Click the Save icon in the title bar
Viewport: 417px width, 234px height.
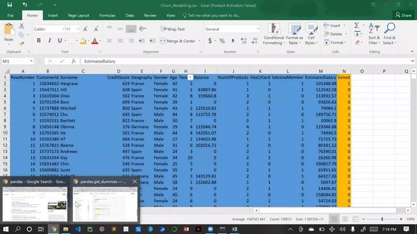(10, 5)
